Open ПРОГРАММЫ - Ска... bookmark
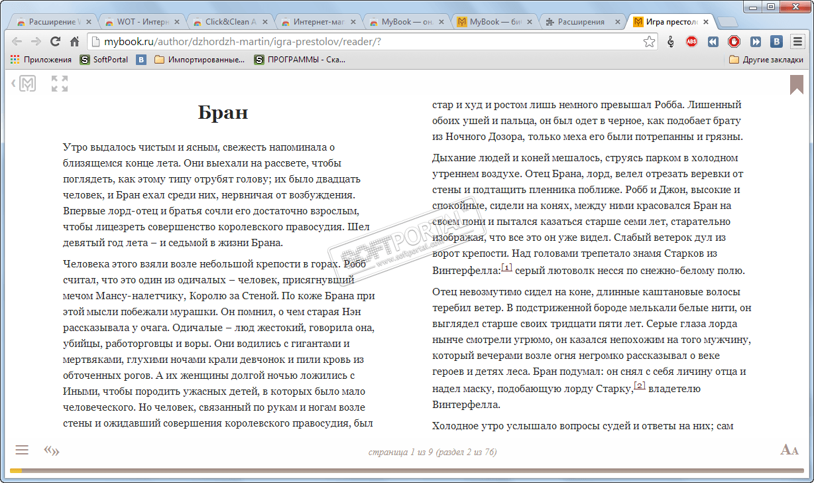Image resolution: width=814 pixels, height=483 pixels. coord(299,60)
